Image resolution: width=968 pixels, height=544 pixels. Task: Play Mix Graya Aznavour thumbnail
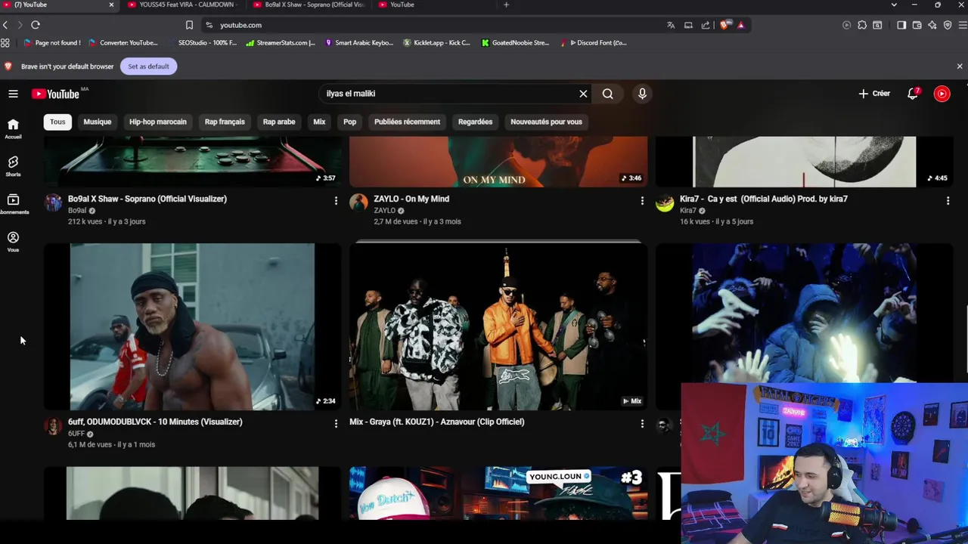[x=498, y=326]
